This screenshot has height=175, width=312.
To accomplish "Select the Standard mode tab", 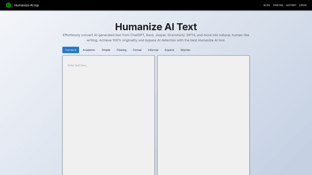I will (x=71, y=50).
